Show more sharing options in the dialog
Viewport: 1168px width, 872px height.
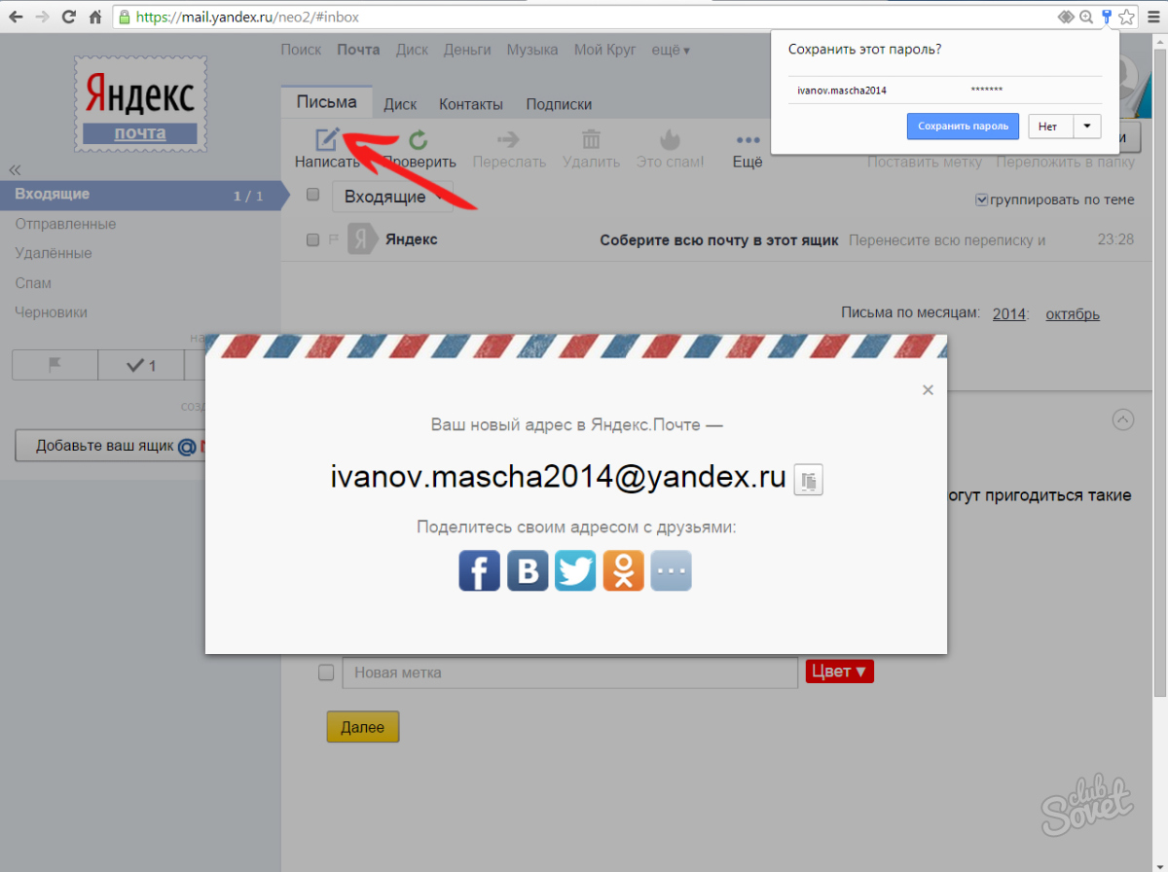coord(671,570)
